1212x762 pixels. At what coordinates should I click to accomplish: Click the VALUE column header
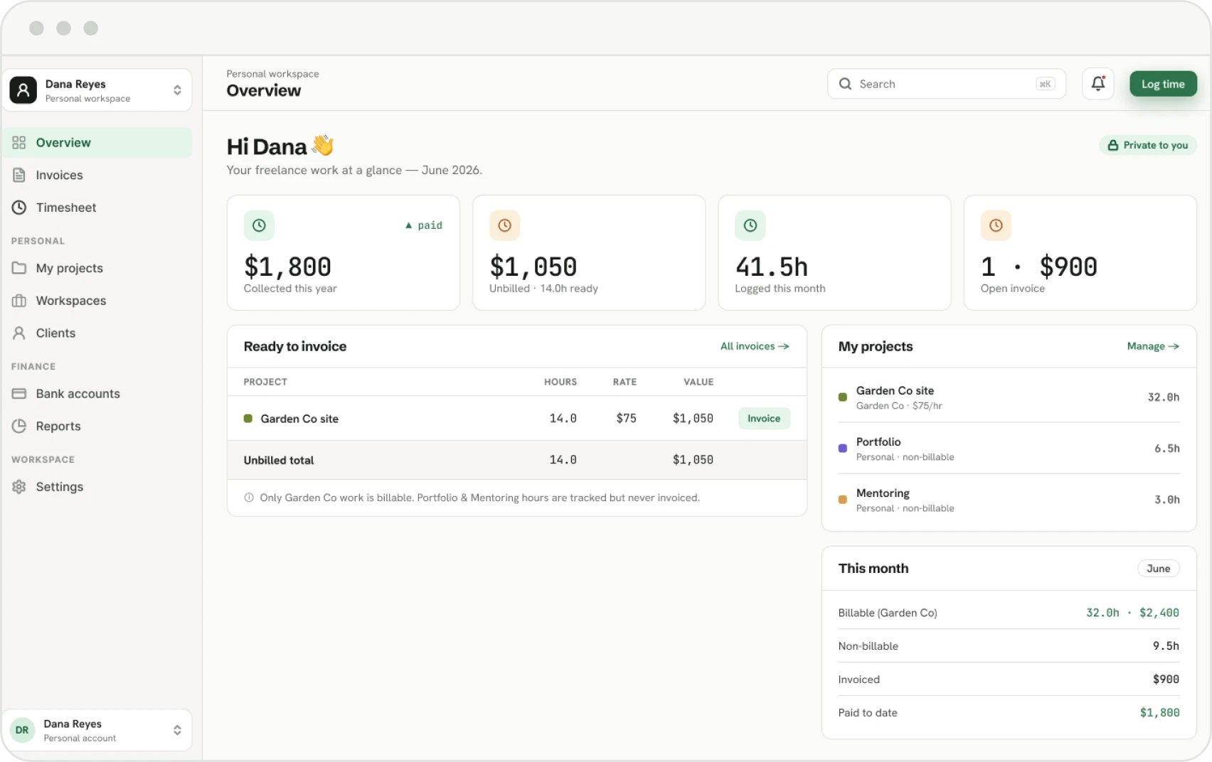(x=698, y=382)
